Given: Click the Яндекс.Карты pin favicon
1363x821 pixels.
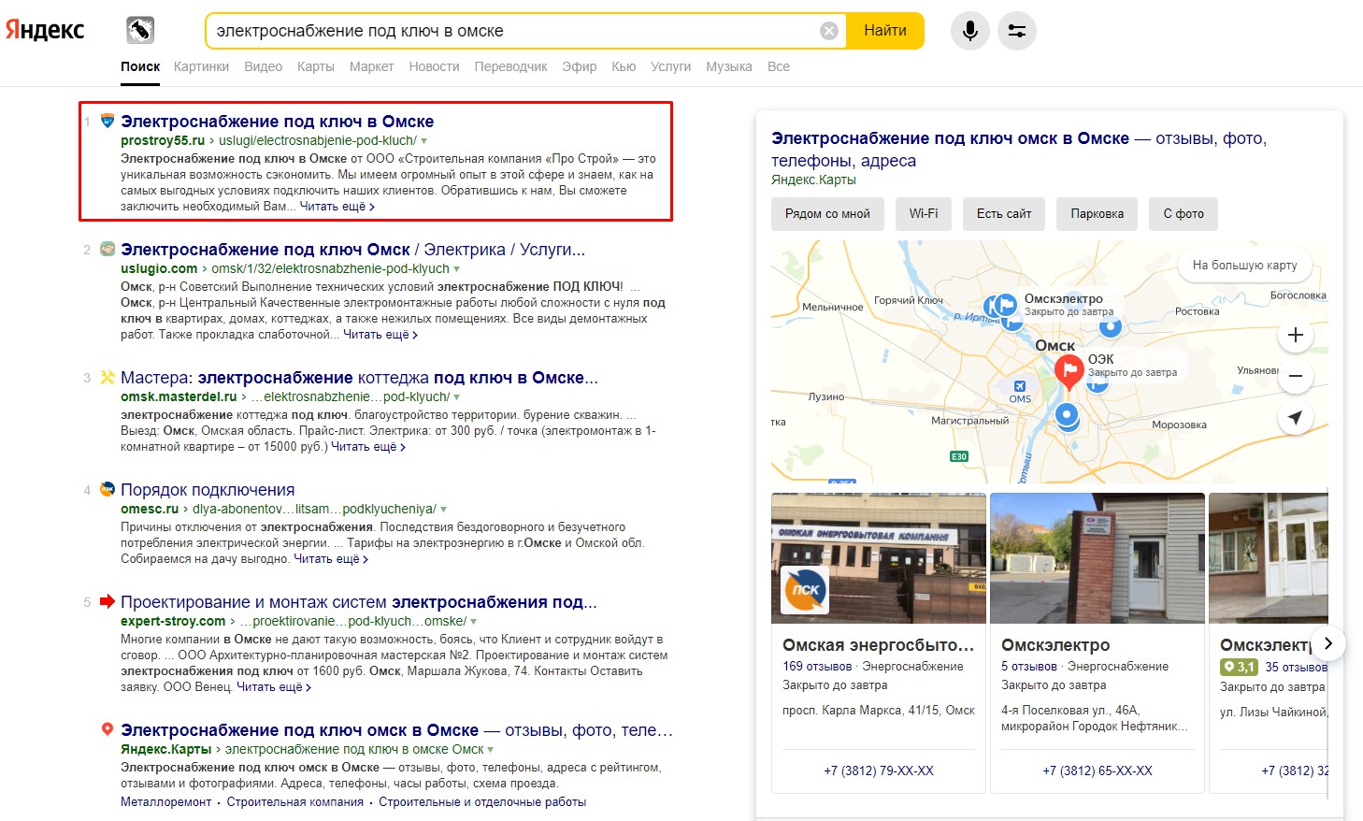Looking at the screenshot, I should 108,729.
